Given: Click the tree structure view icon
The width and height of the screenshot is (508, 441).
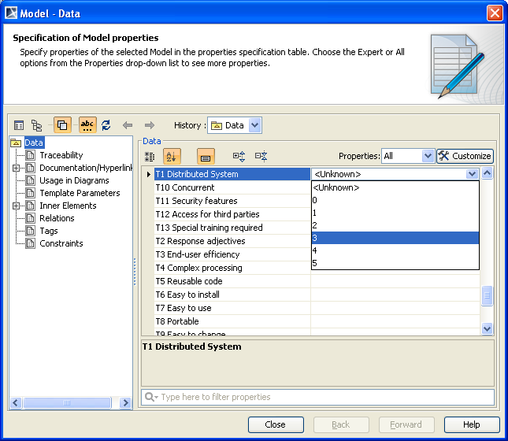Looking at the screenshot, I should (37, 125).
